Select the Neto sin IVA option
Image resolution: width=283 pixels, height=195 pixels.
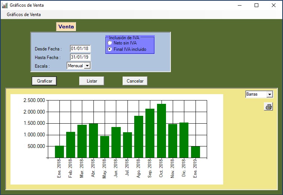tap(110, 43)
